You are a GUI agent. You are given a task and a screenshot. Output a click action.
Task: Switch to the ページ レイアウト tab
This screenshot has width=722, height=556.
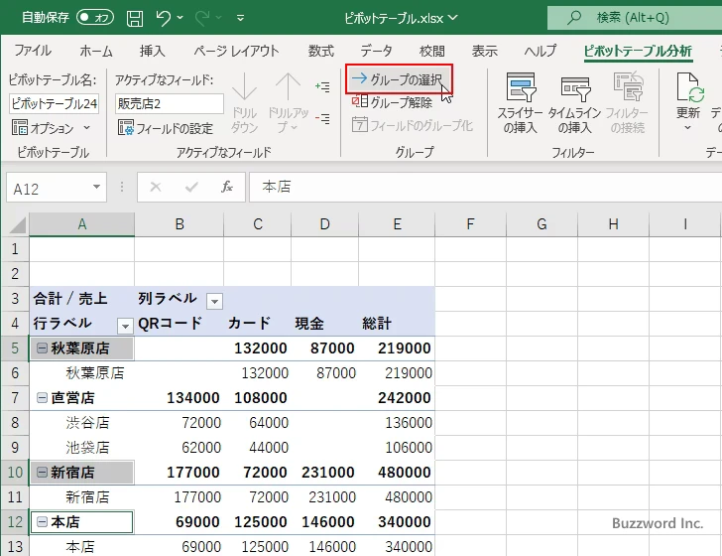point(236,51)
